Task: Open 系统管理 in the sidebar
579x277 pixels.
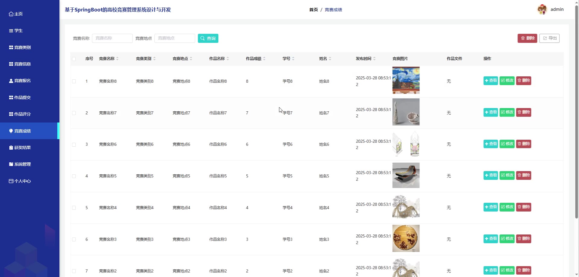Action: point(30,164)
